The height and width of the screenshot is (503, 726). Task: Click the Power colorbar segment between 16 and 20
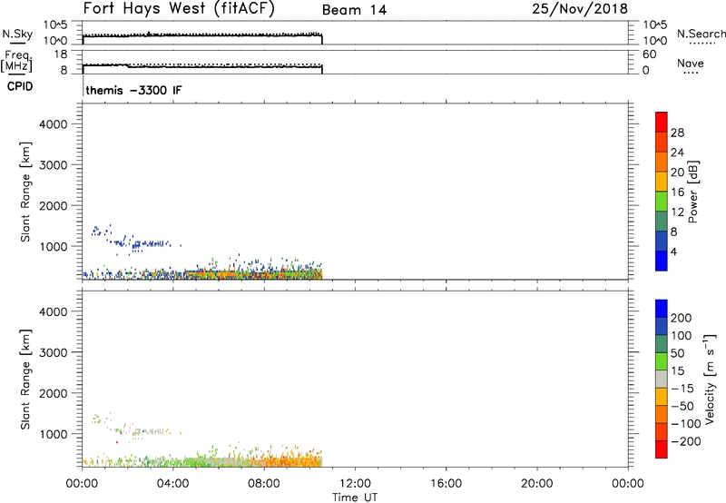point(662,182)
